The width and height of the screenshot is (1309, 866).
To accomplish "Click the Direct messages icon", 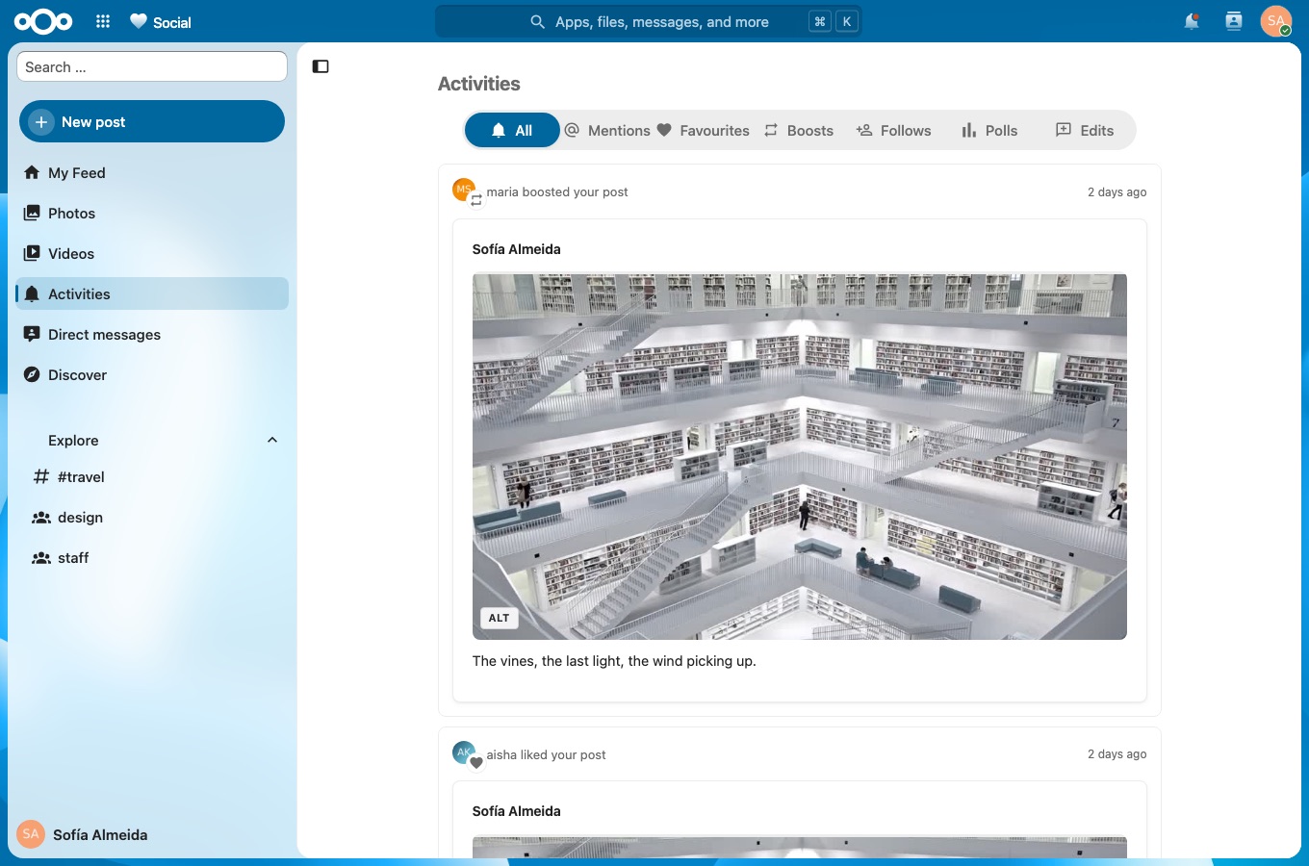I will tap(32, 335).
